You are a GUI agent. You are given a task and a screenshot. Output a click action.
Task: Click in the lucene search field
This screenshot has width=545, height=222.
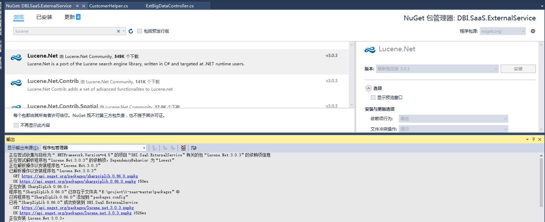[65, 31]
